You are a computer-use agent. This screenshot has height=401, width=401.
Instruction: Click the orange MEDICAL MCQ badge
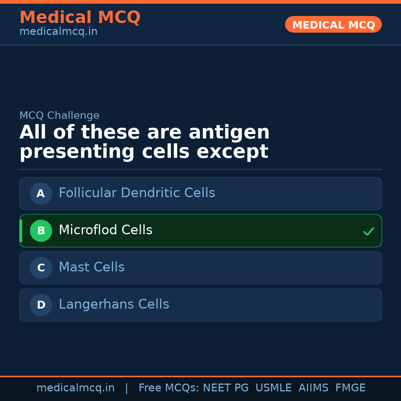click(x=333, y=25)
